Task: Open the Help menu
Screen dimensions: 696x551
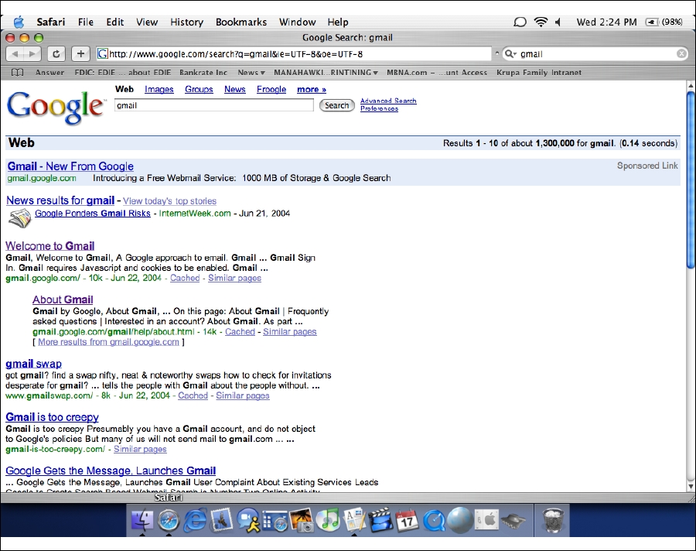Action: 338,22
